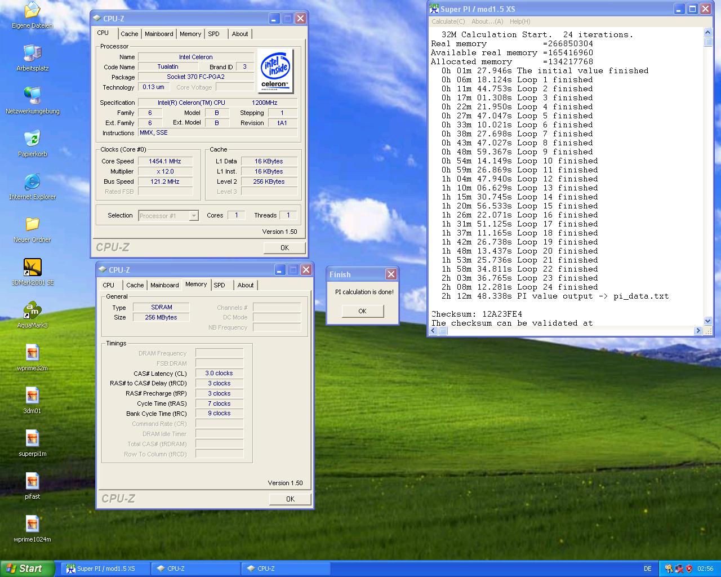Screen dimensions: 721x577
Task: Click Level 2 cache value 256 KBytes
Action: point(269,181)
